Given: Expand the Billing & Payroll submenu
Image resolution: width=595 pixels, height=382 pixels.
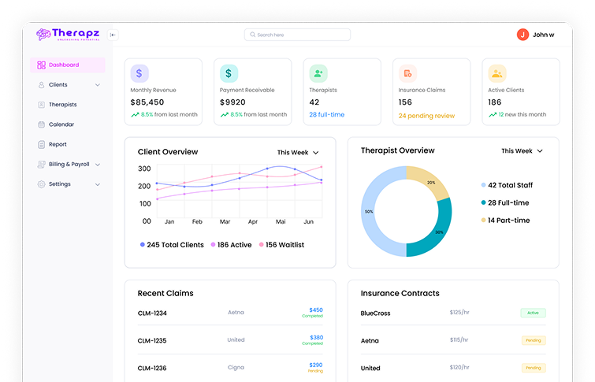Looking at the screenshot, I should pos(98,165).
